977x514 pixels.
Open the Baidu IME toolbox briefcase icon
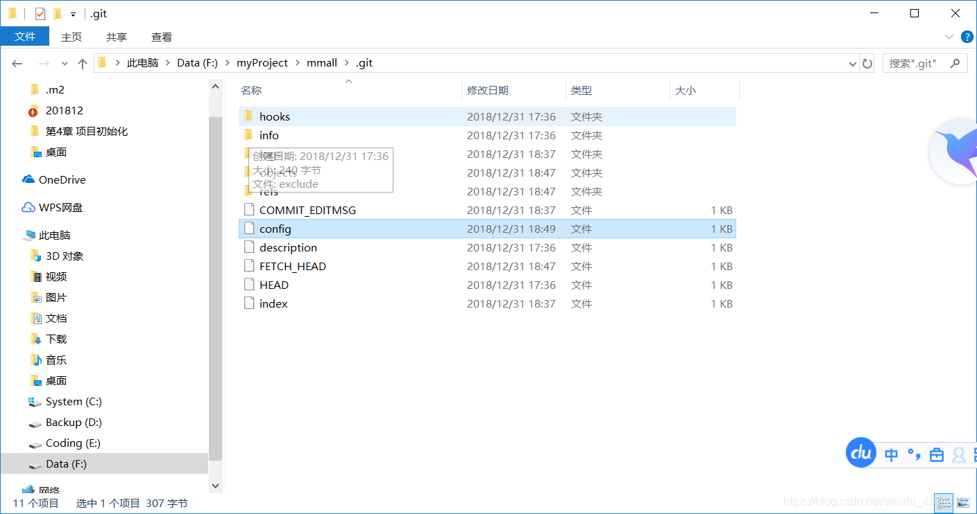click(x=936, y=454)
